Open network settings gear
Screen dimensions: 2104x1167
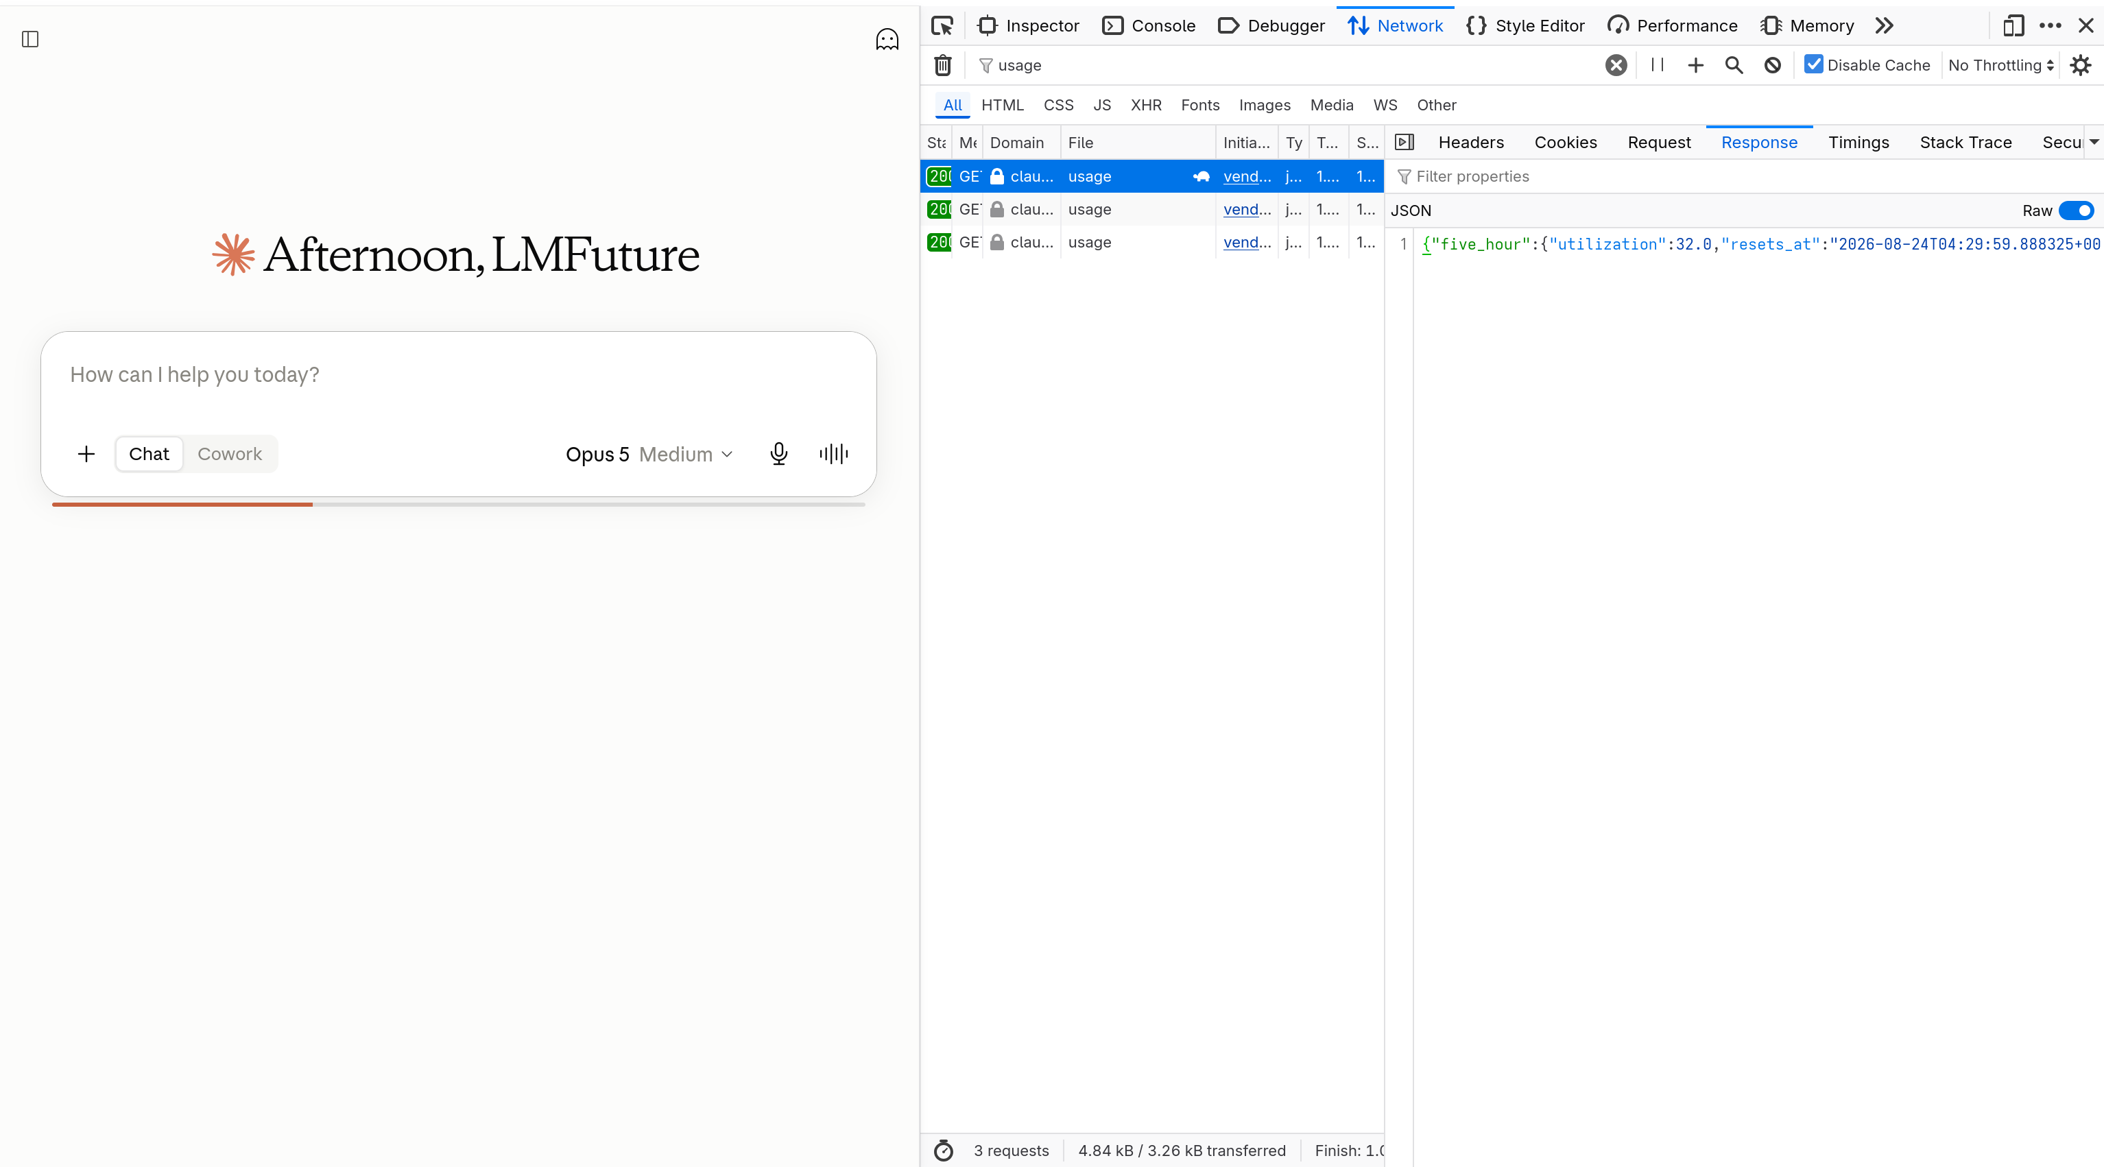[2080, 65]
